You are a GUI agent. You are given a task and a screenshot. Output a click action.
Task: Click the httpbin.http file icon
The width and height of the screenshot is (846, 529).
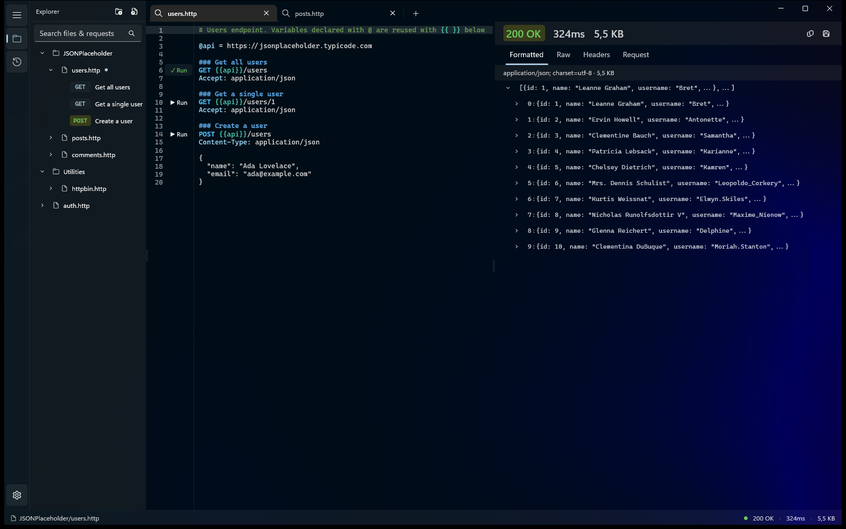coord(65,188)
